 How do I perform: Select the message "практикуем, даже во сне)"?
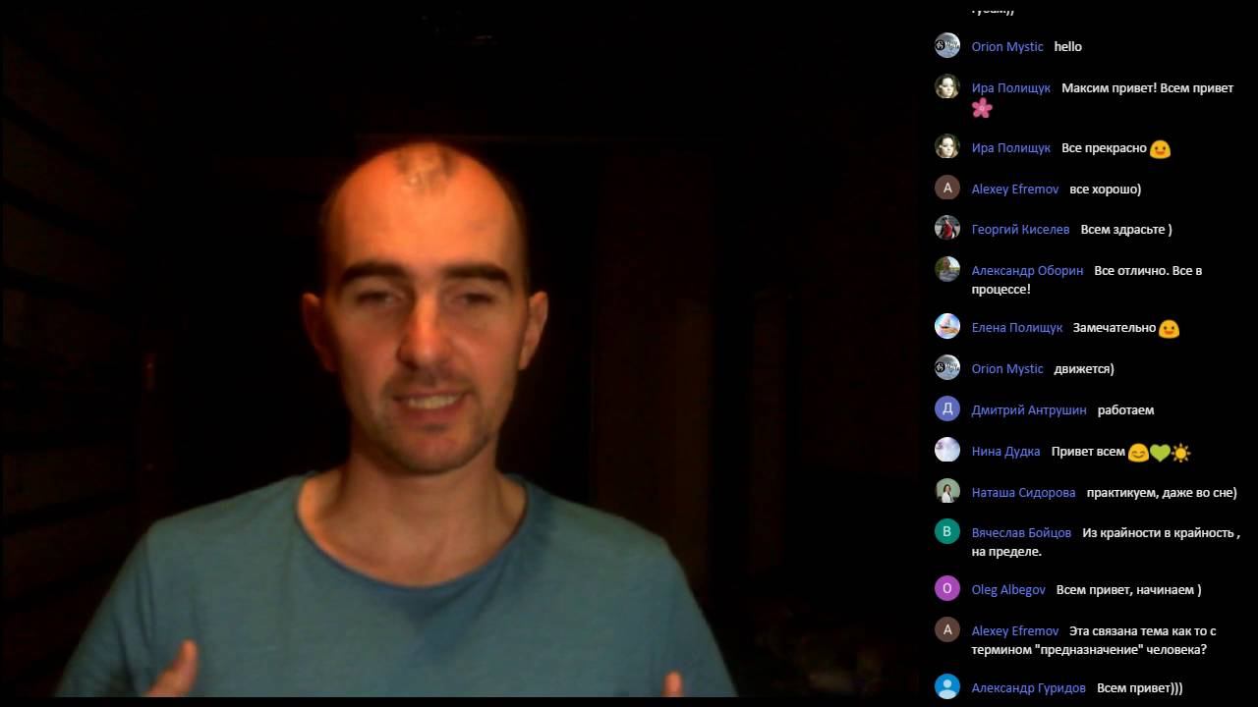tap(1162, 492)
